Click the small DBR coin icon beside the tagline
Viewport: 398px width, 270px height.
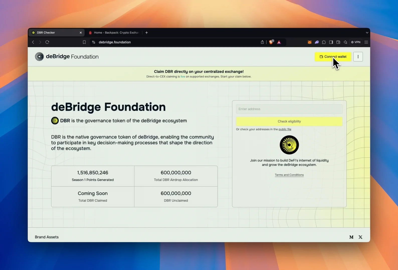pos(55,121)
